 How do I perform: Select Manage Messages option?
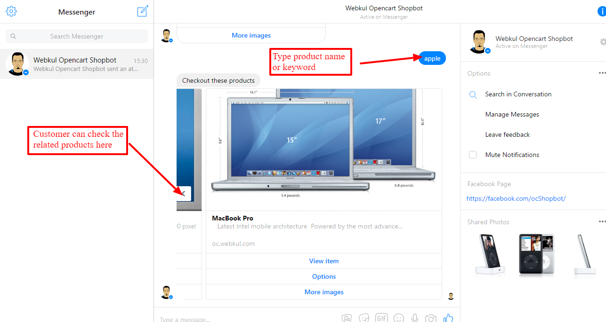click(x=512, y=114)
